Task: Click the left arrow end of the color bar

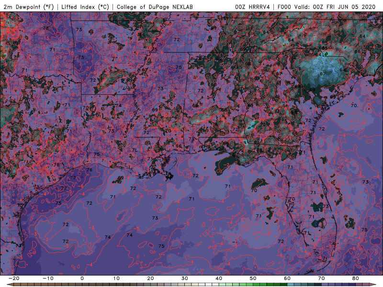Action: [x=10, y=284]
